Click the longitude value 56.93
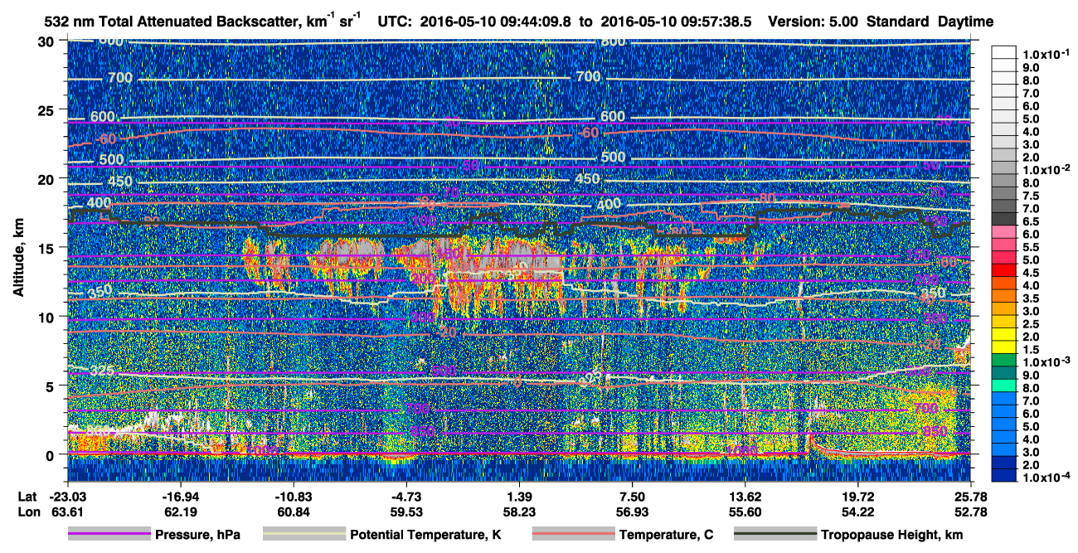 632,512
